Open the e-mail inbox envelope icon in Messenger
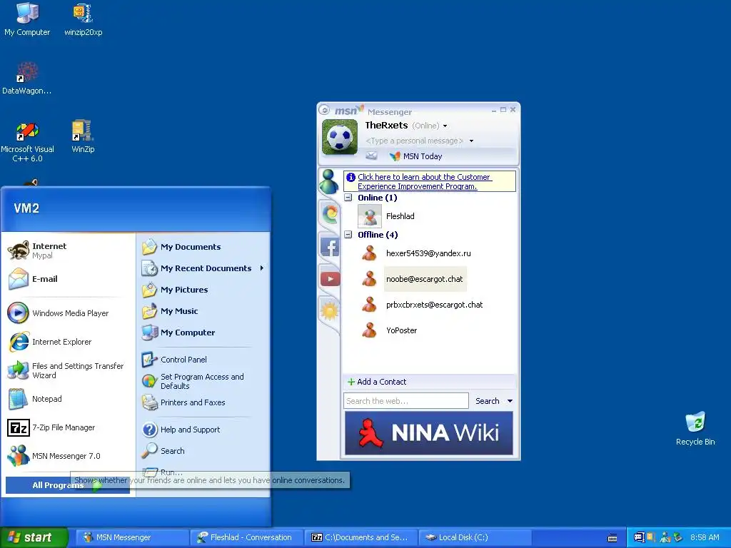Viewport: 731px width, 548px height. [x=371, y=156]
